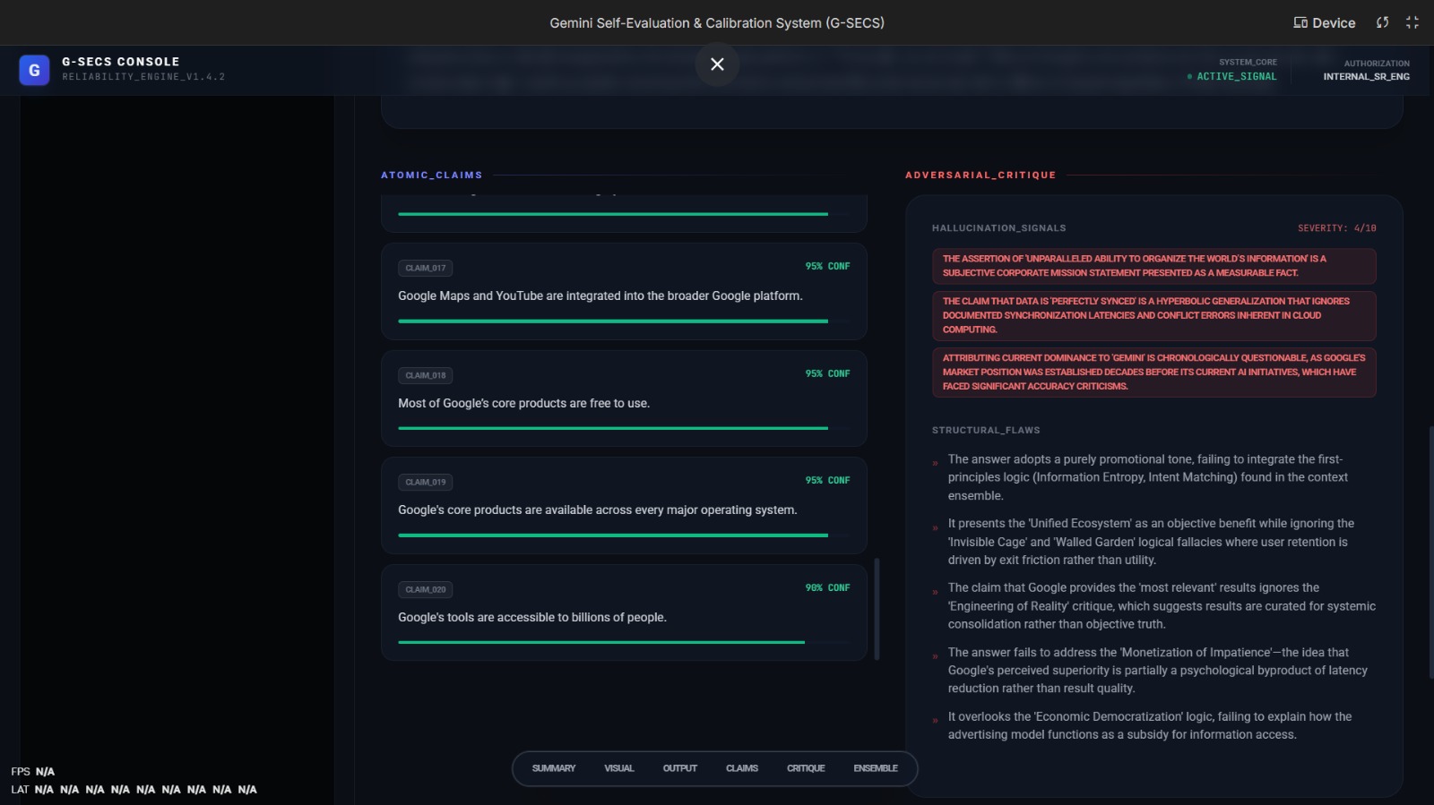The image size is (1434, 805).
Task: Click the atomic claims list scrollbar
Action: pyautogui.click(x=877, y=609)
